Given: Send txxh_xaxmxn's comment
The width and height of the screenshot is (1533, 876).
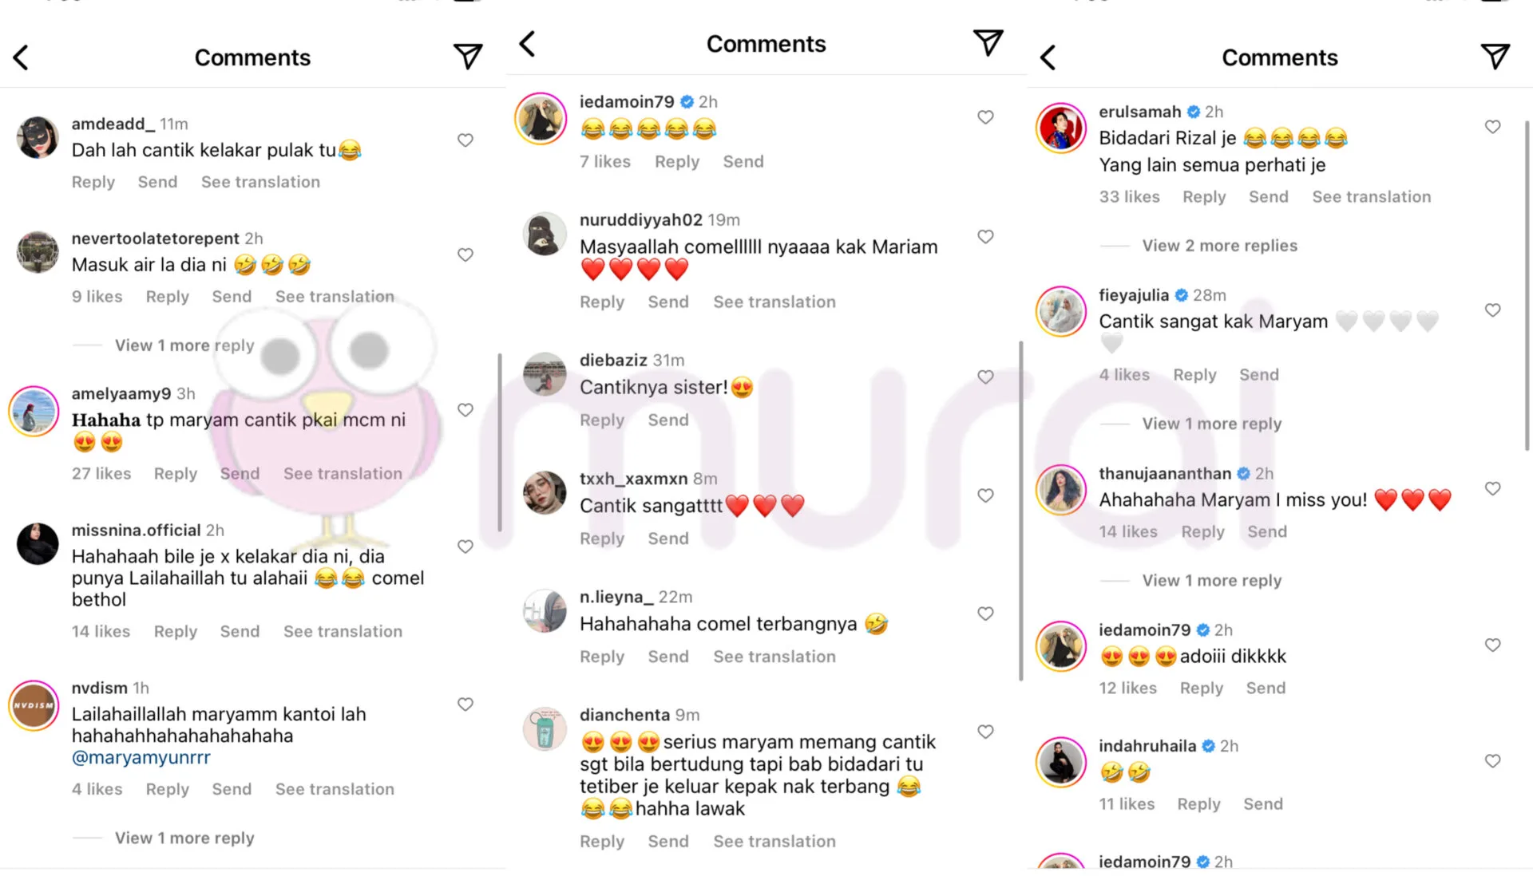Looking at the screenshot, I should point(667,539).
